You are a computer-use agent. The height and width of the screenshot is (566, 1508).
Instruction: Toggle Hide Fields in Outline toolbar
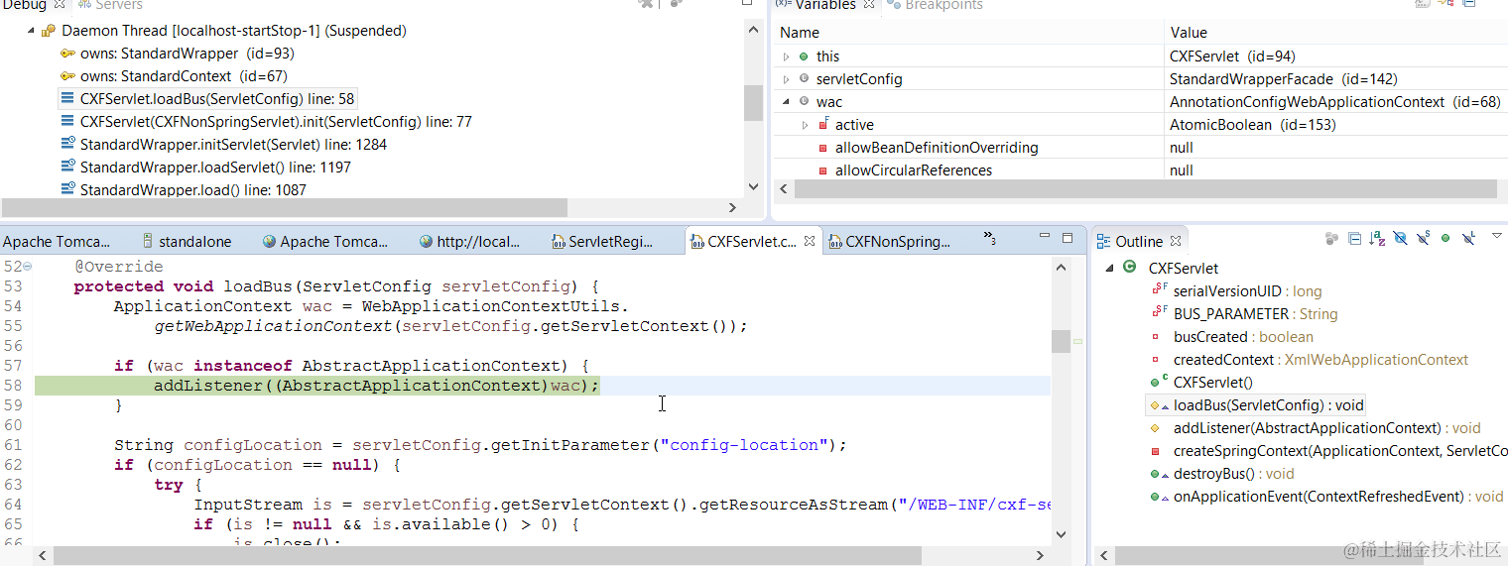click(x=1400, y=239)
